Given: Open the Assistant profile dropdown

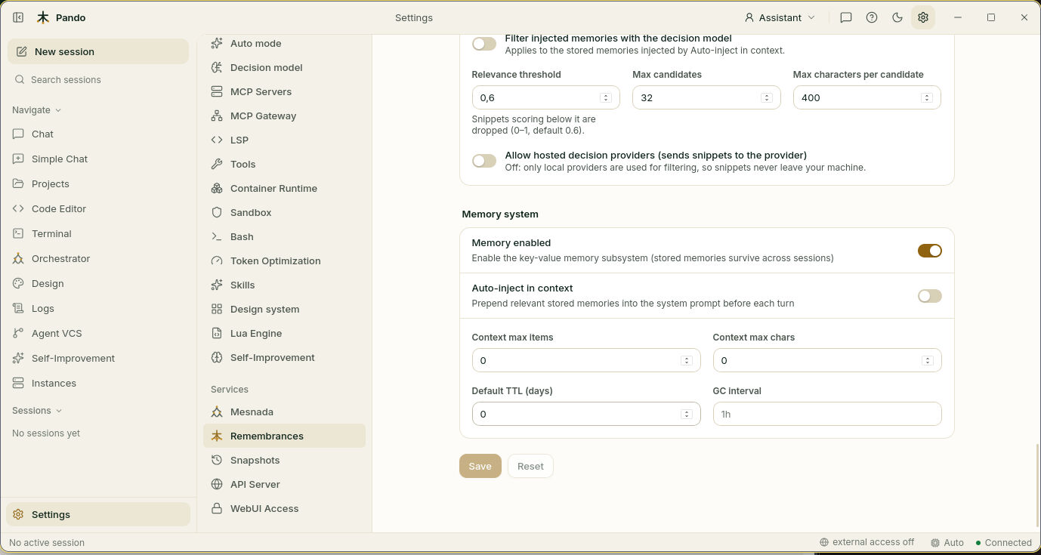Looking at the screenshot, I should tap(780, 17).
